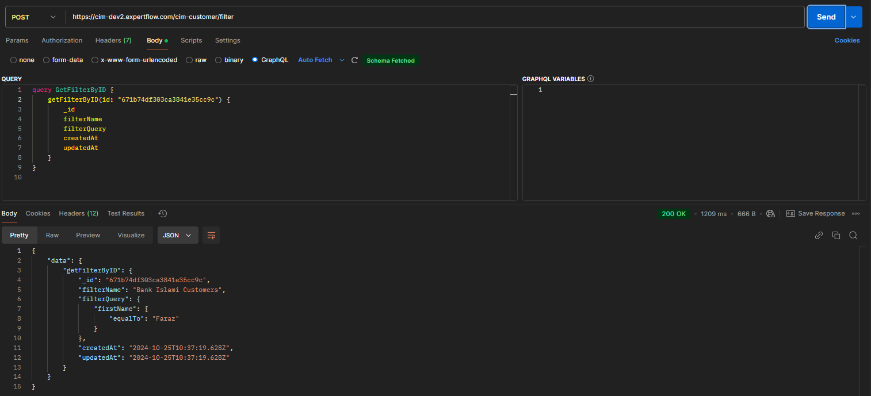Click the query editor vertical scrollbar
The height and width of the screenshot is (396, 871).
pyautogui.click(x=513, y=144)
